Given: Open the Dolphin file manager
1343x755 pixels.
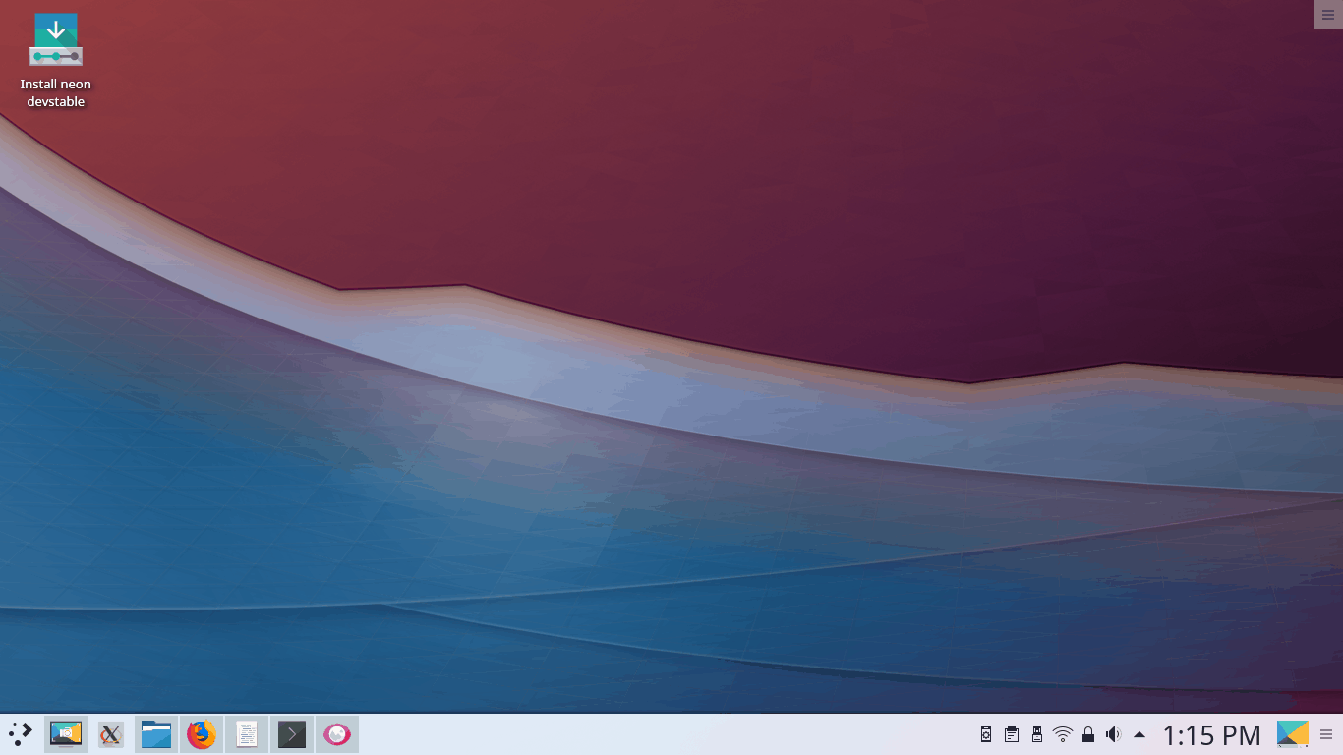Looking at the screenshot, I should [156, 734].
